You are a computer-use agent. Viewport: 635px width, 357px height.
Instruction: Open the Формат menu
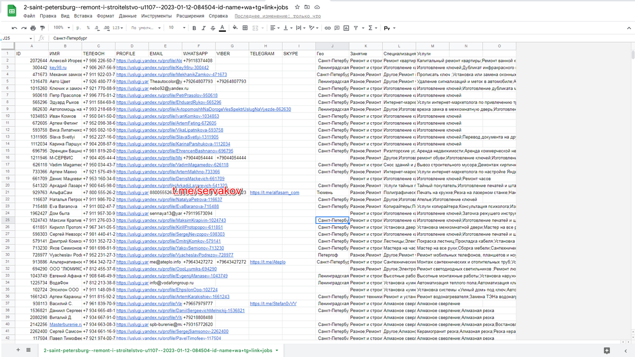[x=105, y=16]
